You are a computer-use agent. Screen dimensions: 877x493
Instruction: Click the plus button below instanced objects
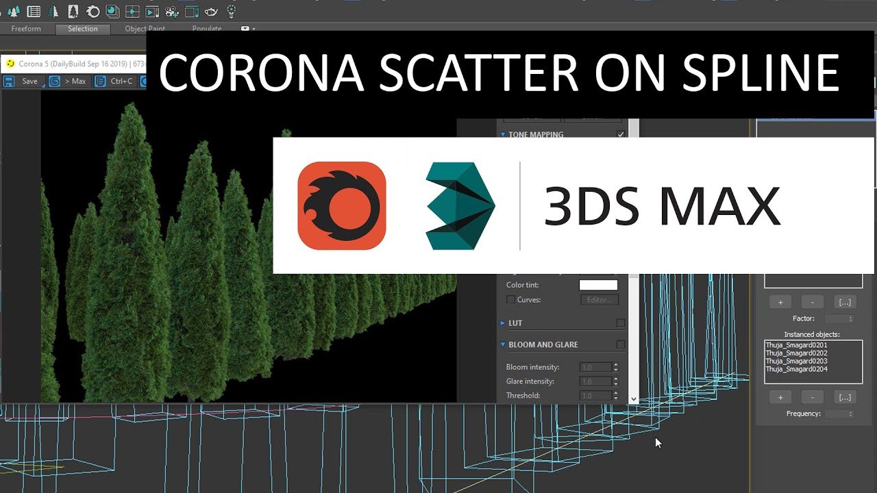[x=780, y=397]
